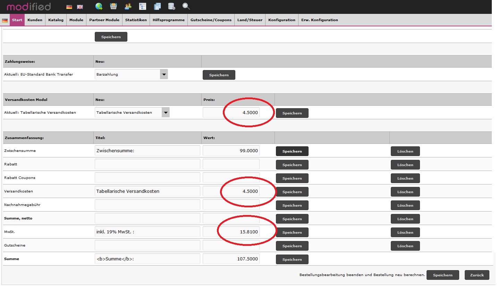This screenshot has width=497, height=293.
Task: Save the Versandkosten summary row
Action: click(x=292, y=192)
